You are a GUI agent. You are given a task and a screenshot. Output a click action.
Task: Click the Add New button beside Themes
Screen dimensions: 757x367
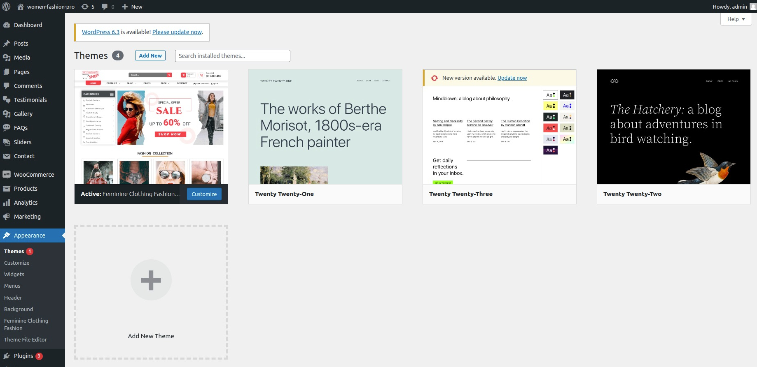(x=150, y=55)
